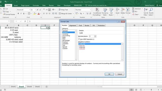Viewport: 162px width, 91px height.
Task: Select Date in Category list
Action: pyautogui.click(x=64, y=37)
